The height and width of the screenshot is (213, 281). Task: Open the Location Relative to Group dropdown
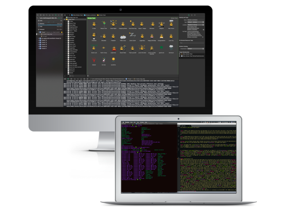click(196, 25)
